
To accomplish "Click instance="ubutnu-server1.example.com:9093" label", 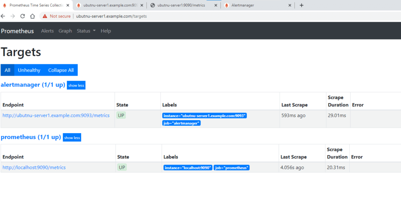I will (x=204, y=116).
